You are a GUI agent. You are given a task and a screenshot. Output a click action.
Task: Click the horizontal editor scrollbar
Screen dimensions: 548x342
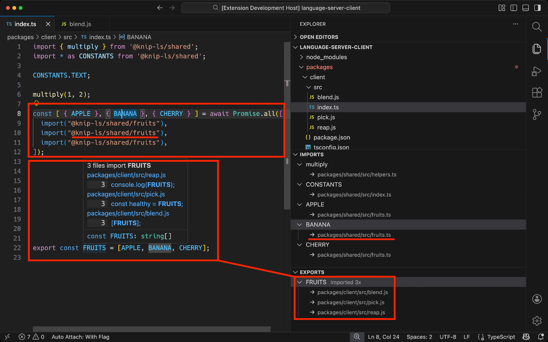tap(152, 329)
